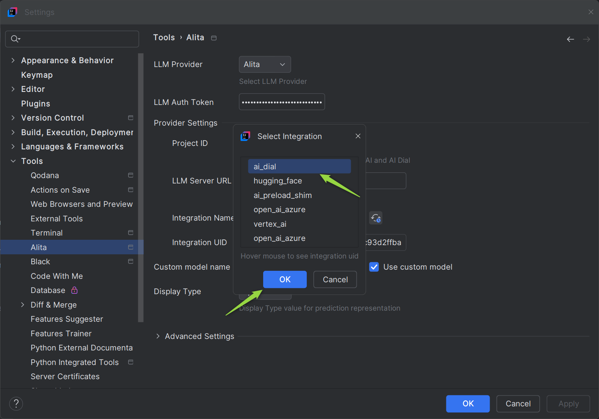The image size is (599, 419).
Task: Open Features Trainer settings
Action: (61, 333)
